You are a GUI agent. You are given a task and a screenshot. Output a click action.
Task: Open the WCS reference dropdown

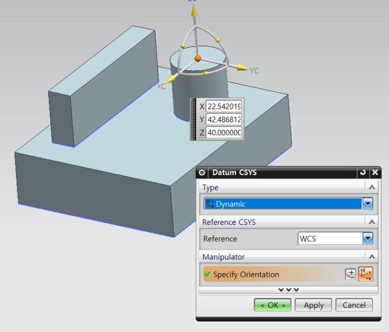tap(368, 238)
